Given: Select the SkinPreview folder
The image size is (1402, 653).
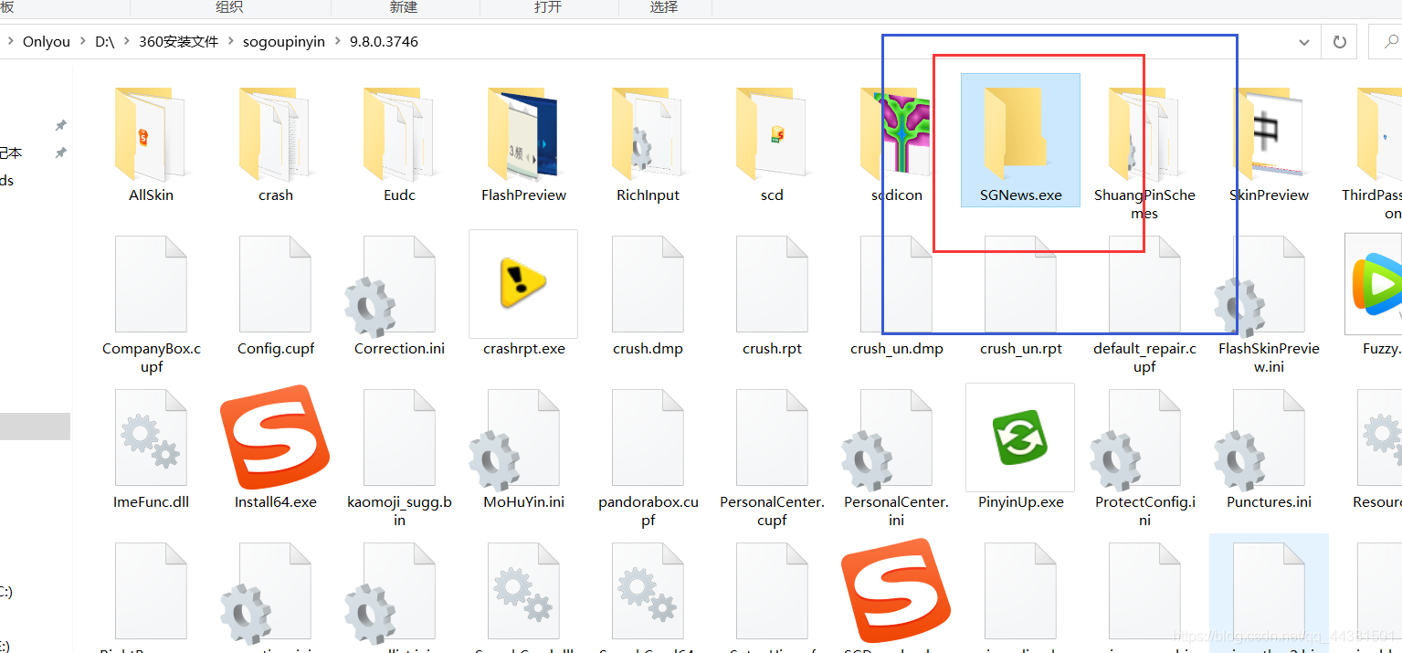Looking at the screenshot, I should [1269, 144].
